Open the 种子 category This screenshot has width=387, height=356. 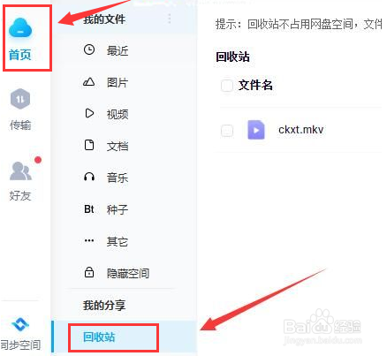point(118,209)
